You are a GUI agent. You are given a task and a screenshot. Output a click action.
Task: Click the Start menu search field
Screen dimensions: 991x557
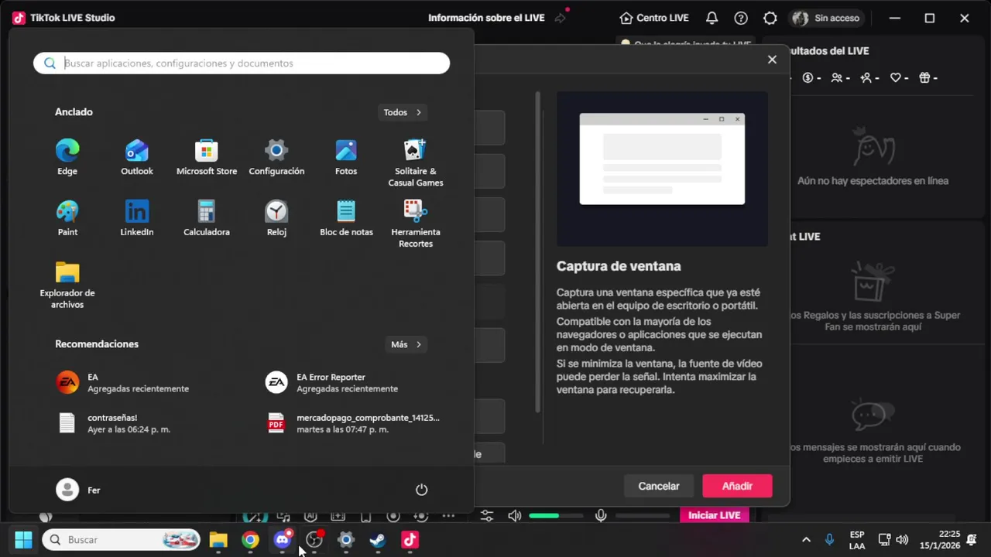[242, 63]
